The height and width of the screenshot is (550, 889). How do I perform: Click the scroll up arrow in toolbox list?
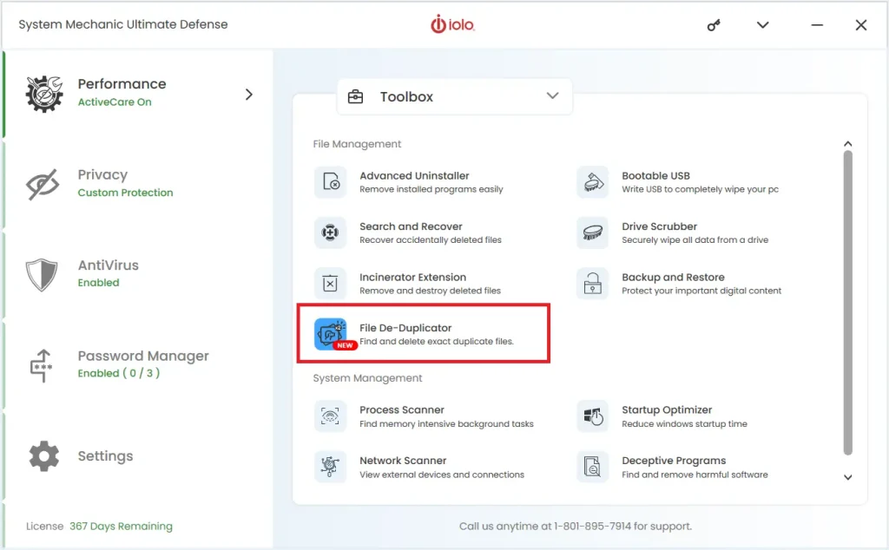[x=847, y=144]
